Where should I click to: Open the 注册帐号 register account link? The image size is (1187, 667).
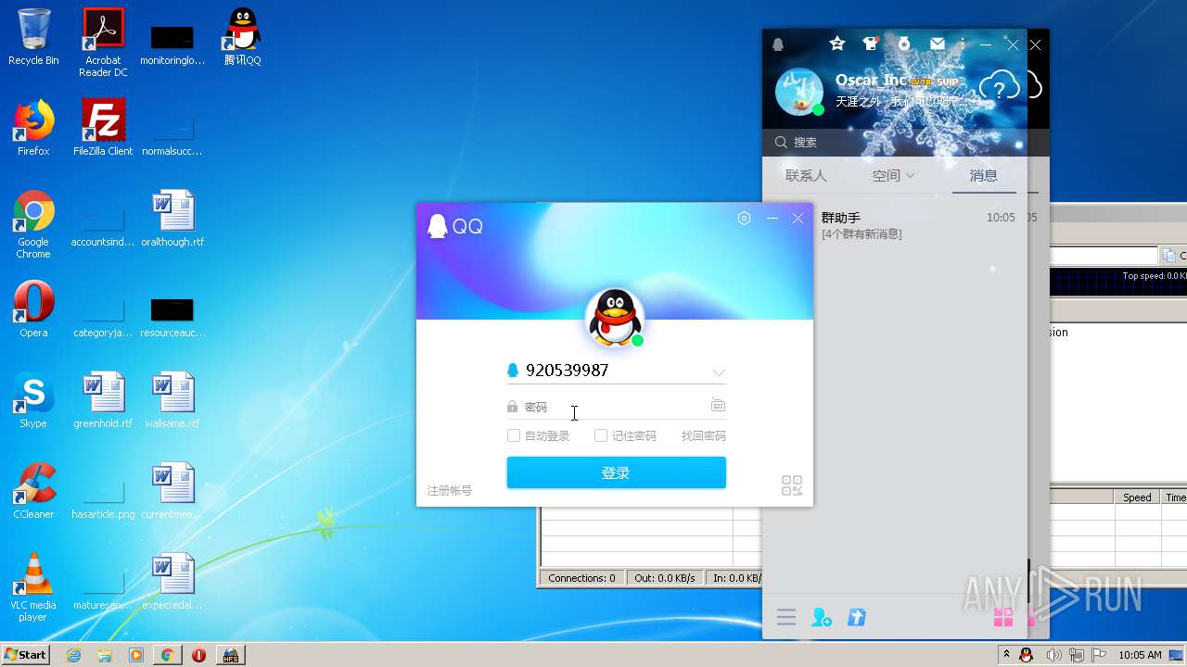[450, 490]
